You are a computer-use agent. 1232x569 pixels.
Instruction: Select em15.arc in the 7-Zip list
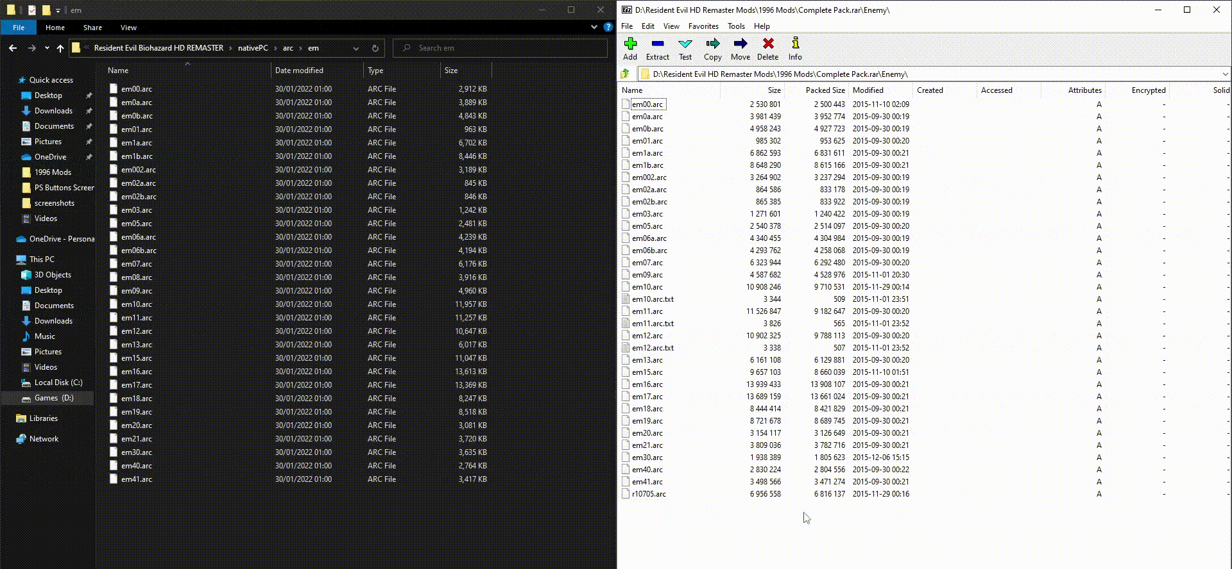pyautogui.click(x=647, y=372)
